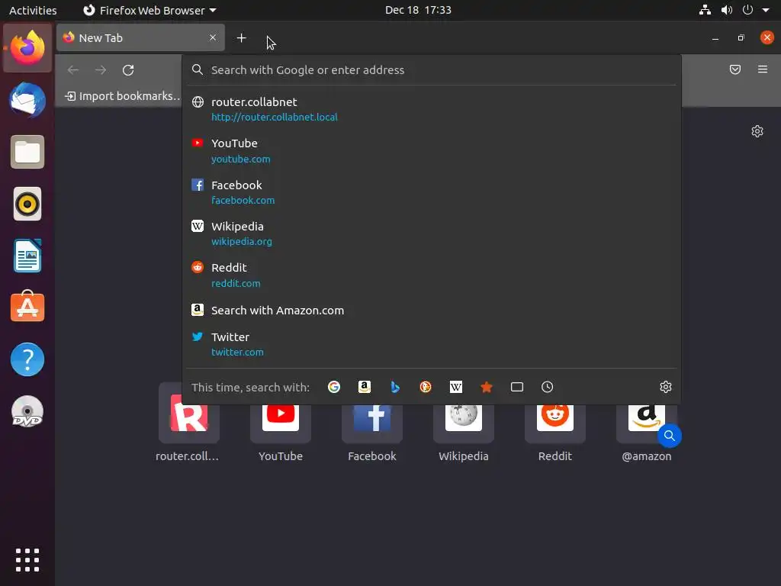This screenshot has height=586, width=781.
Task: Open YouTube suggestion in dropdown
Action: click(x=432, y=151)
